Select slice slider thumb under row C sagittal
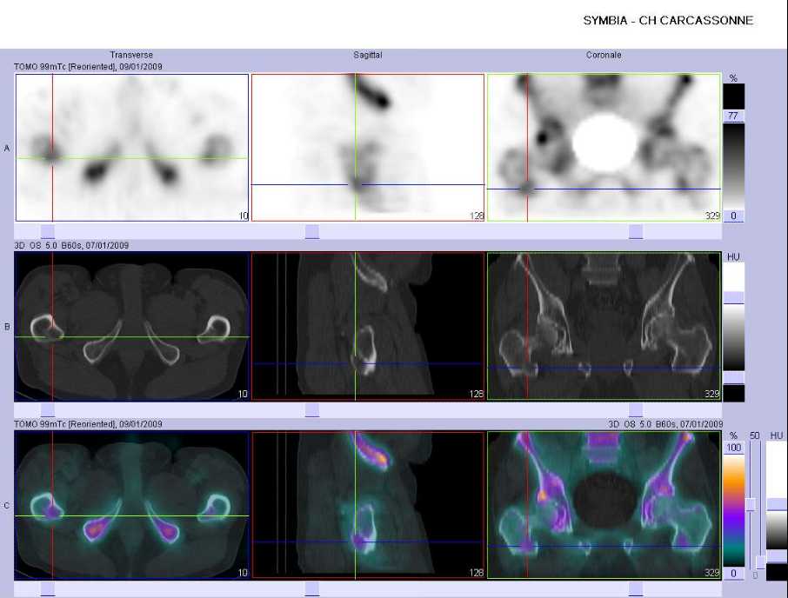Image resolution: width=788 pixels, height=598 pixels. [x=312, y=589]
